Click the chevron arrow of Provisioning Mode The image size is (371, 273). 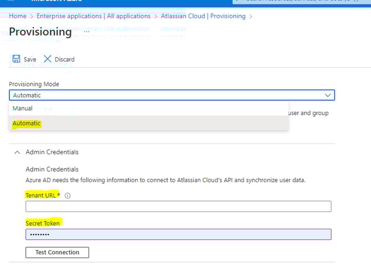coord(328,95)
